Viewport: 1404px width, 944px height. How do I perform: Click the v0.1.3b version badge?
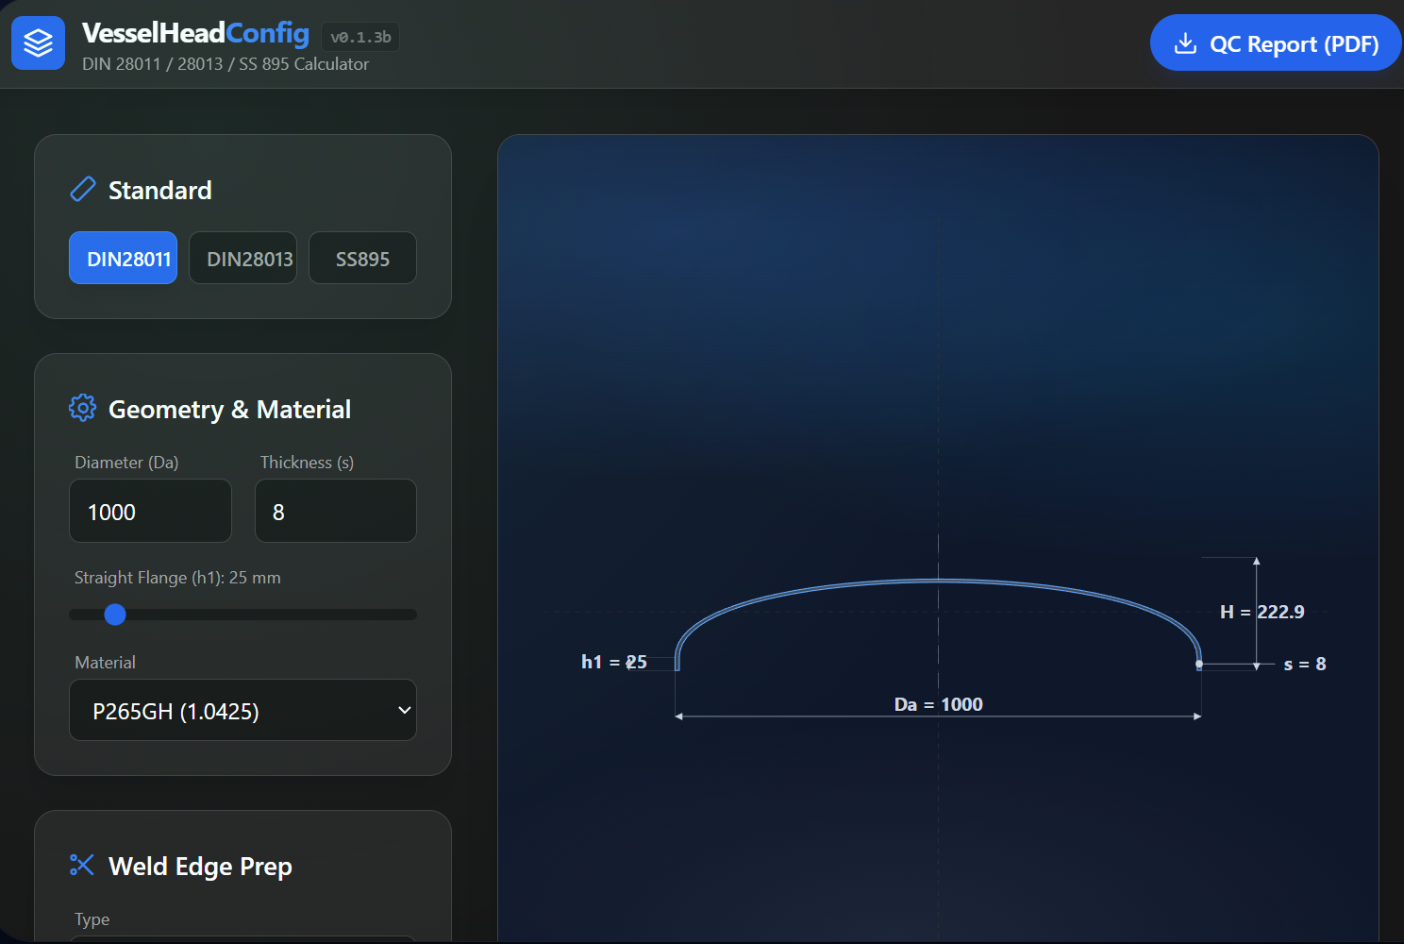pyautogui.click(x=360, y=37)
